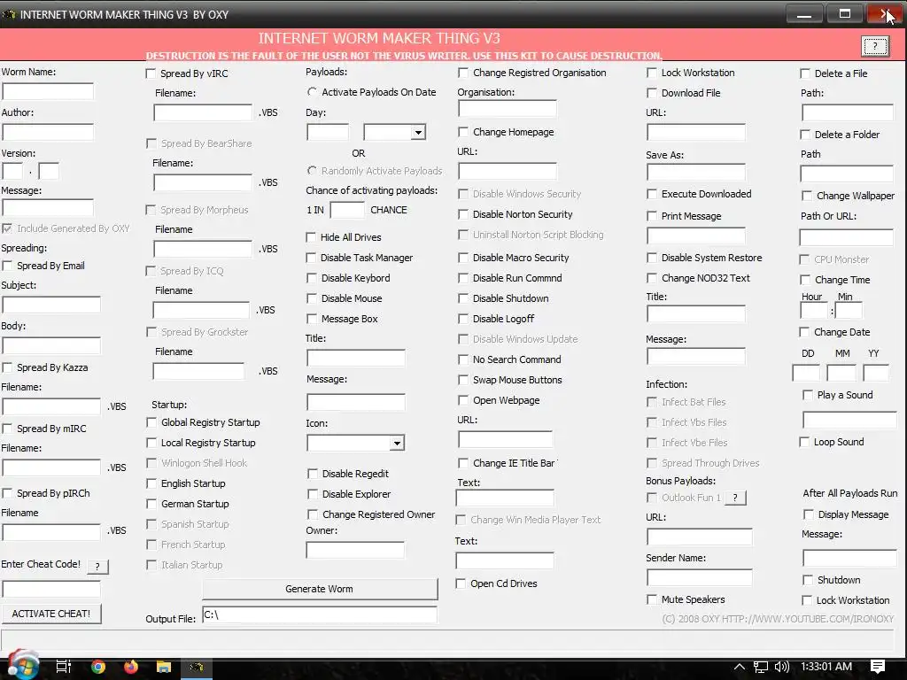Toggle Disable Mouse checkbox
This screenshot has width=907, height=680.
coord(312,298)
